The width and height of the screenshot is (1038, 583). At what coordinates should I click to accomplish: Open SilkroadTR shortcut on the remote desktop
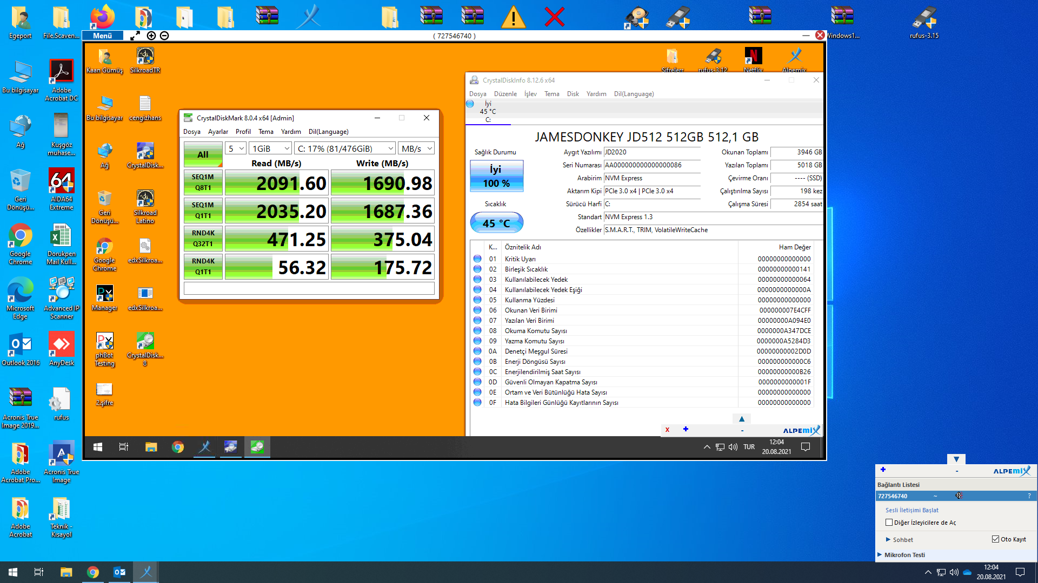[145, 60]
